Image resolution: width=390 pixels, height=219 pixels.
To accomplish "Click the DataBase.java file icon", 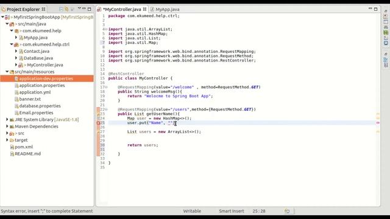I will pos(21,58).
